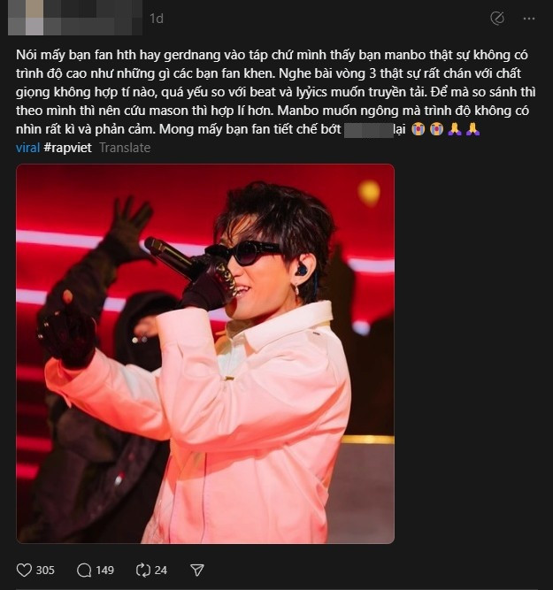Click the blurred censored word in caption
Viewport: 553px width, 590px height.
tap(369, 129)
